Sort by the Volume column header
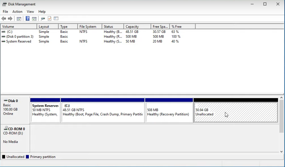Screen dimensions: 285x167 click(x=19, y=27)
